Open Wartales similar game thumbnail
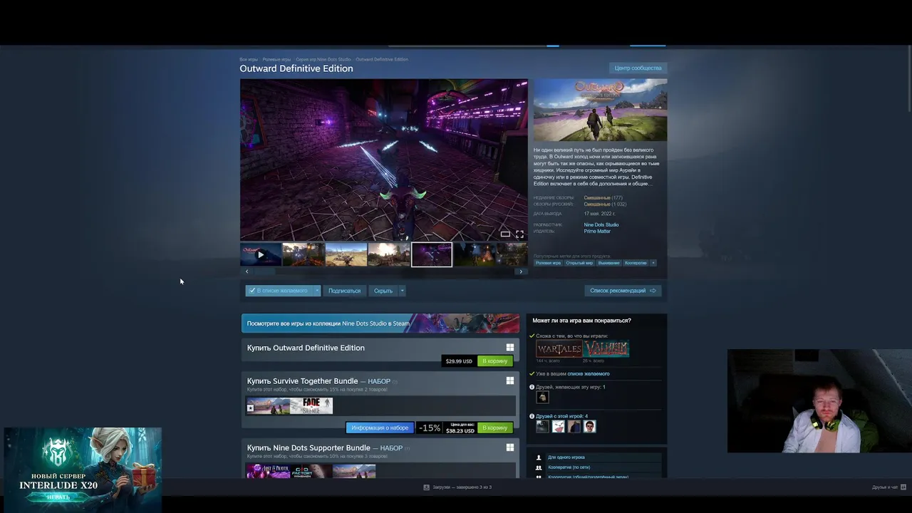Screen dimensions: 912x513 click(559, 349)
